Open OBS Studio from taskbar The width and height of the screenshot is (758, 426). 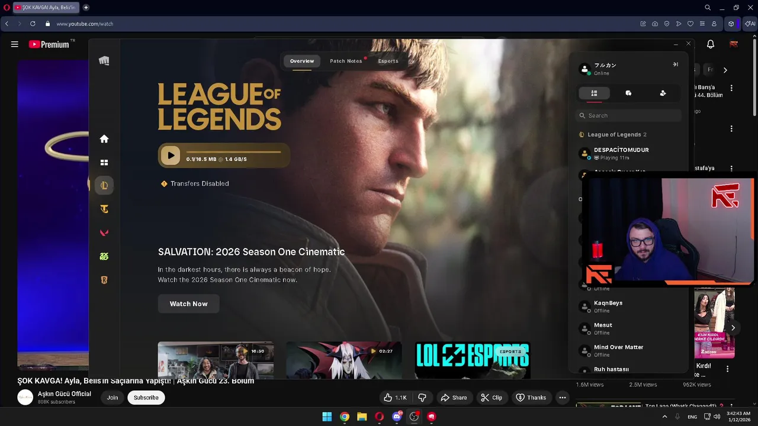(414, 417)
